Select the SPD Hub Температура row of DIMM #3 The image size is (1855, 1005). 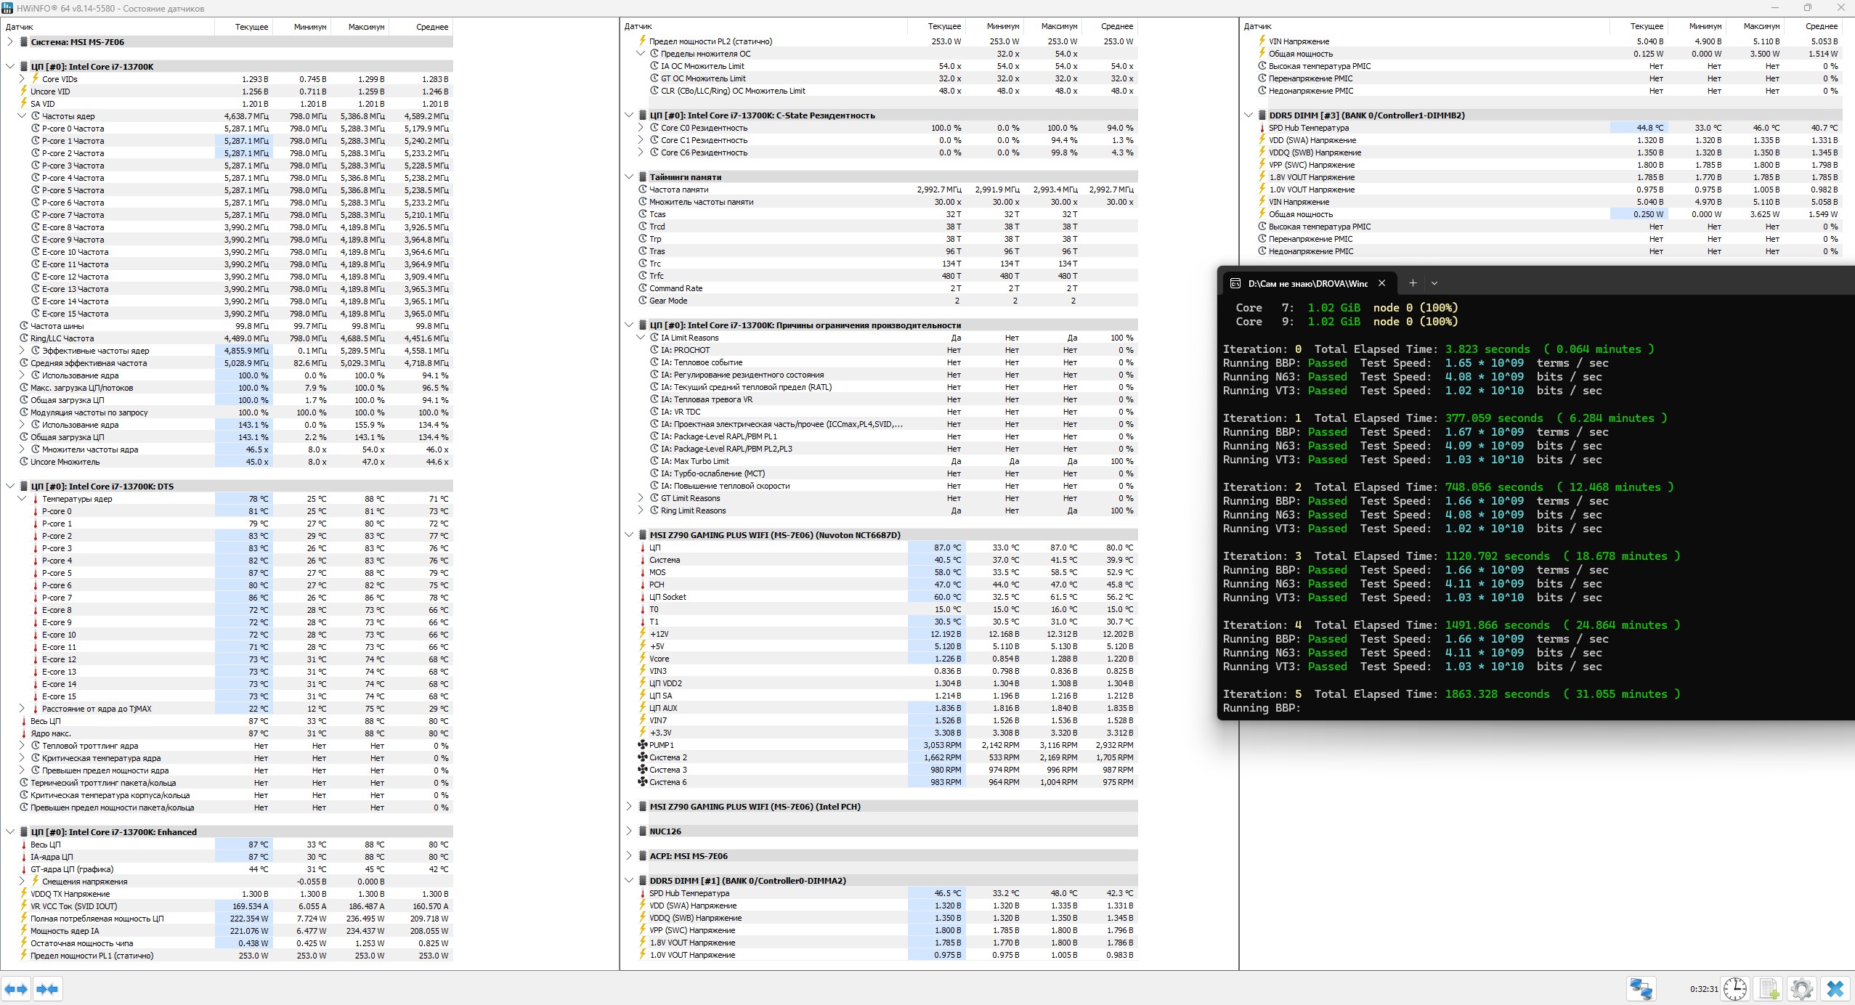click(x=1308, y=128)
